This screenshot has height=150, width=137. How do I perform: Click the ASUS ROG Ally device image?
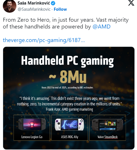(69, 125)
